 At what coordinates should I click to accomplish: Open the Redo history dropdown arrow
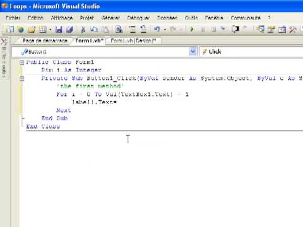coord(181,30)
